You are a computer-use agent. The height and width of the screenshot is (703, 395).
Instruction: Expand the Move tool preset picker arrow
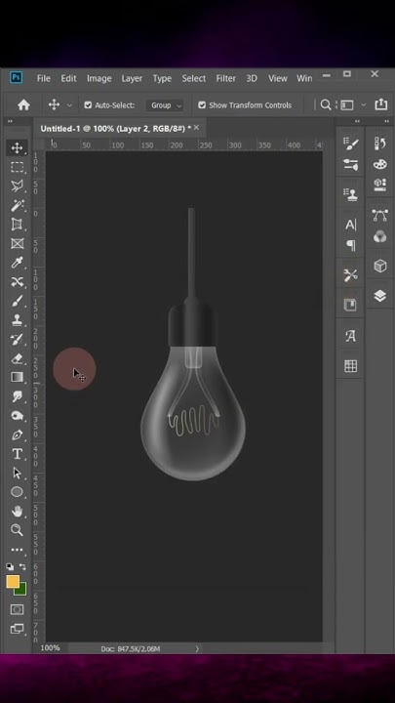pos(69,105)
